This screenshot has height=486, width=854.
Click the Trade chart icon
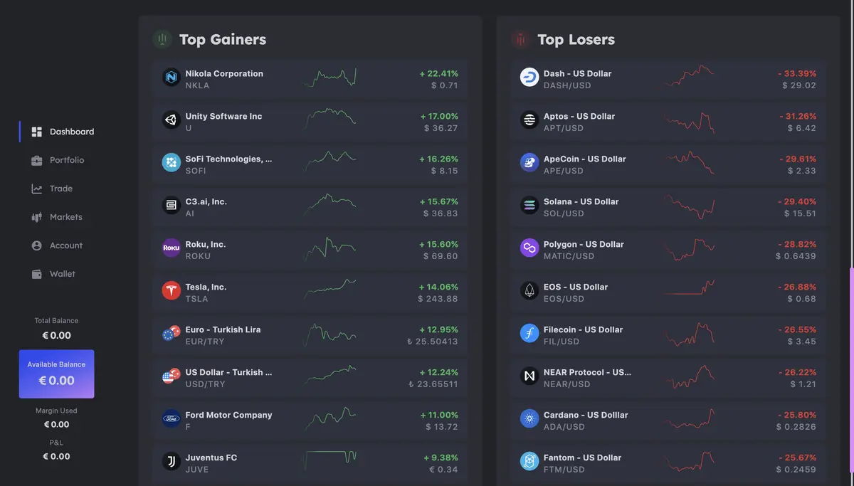(37, 189)
